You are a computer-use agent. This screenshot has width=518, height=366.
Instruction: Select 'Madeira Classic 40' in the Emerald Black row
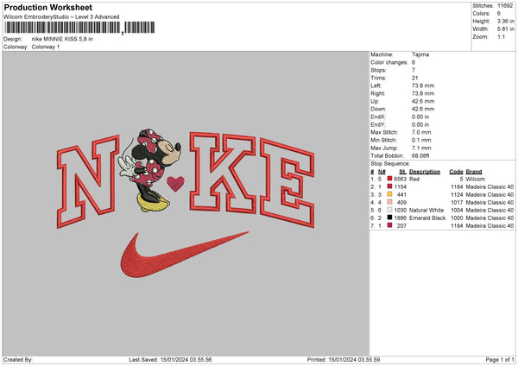[x=490, y=218]
